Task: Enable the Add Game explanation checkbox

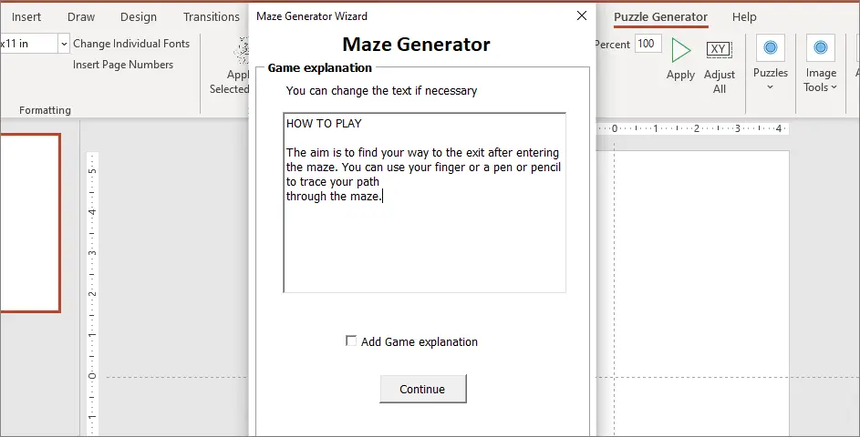Action: (351, 341)
